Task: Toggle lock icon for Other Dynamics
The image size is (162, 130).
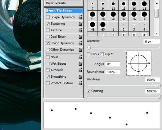Action: (x=80, y=50)
